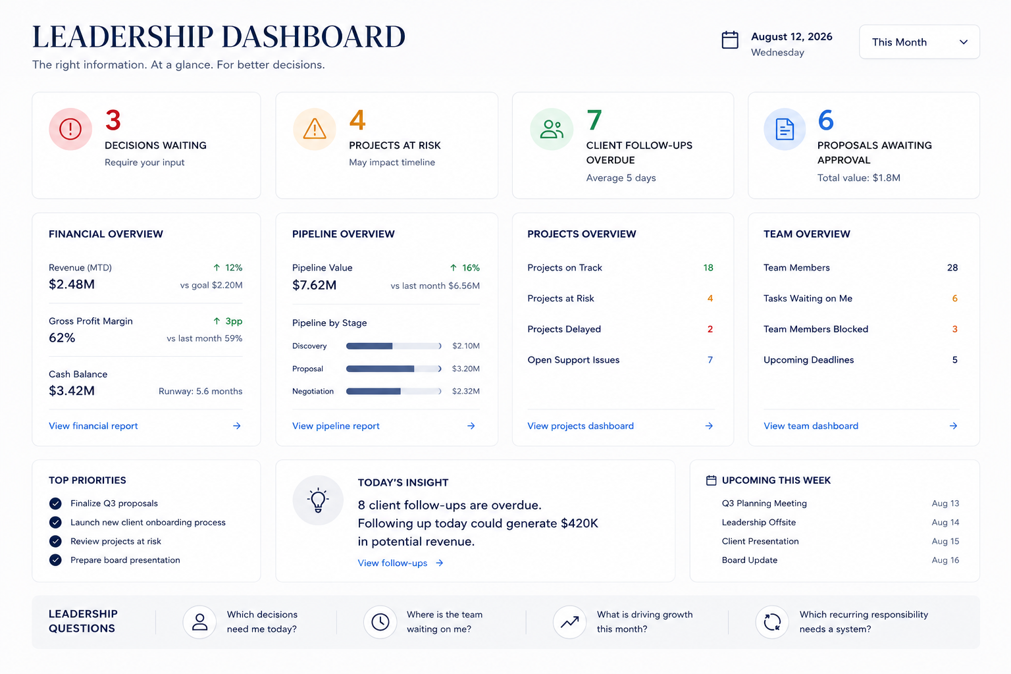This screenshot has width=1011, height=674.
Task: Select the Leadership Offsite event
Action: pyautogui.click(x=841, y=523)
